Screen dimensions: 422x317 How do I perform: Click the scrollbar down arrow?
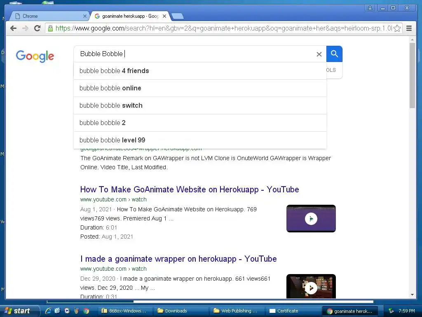click(412, 295)
